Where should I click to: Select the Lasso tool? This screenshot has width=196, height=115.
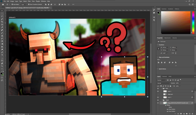[x=2, y=16]
